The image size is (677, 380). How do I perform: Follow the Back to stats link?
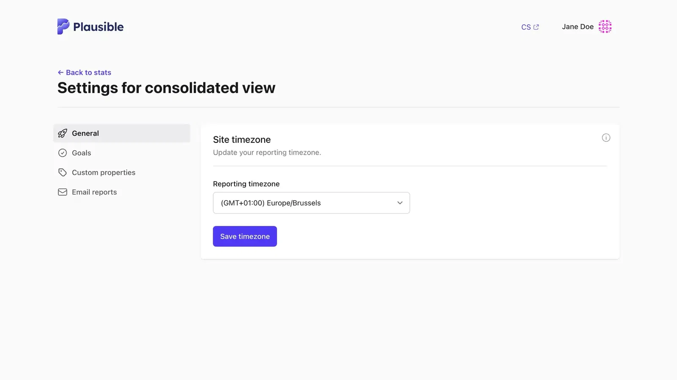click(84, 72)
